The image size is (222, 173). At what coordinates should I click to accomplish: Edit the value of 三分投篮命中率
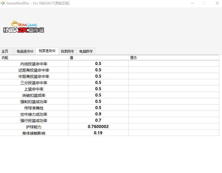tap(98, 82)
